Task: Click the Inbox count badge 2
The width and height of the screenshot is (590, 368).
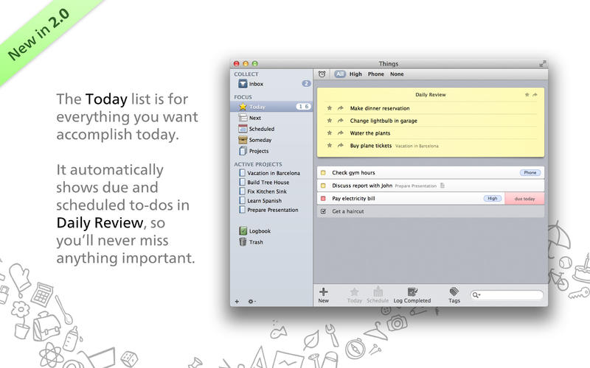Action: tap(306, 83)
